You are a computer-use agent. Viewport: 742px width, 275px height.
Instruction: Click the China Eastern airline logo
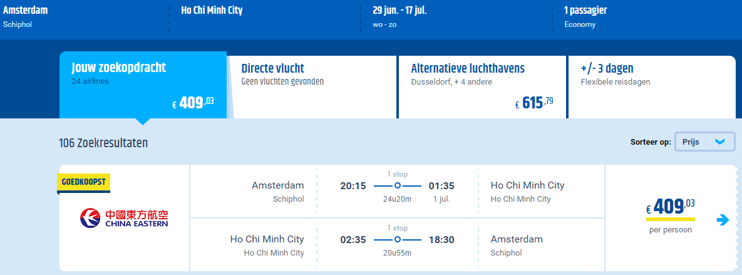[124, 218]
